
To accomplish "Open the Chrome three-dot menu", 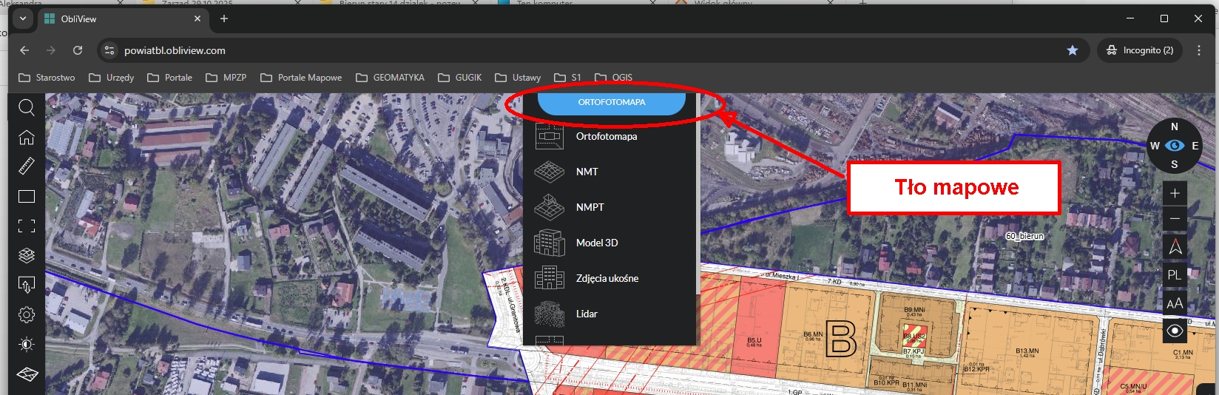I will (x=1199, y=50).
